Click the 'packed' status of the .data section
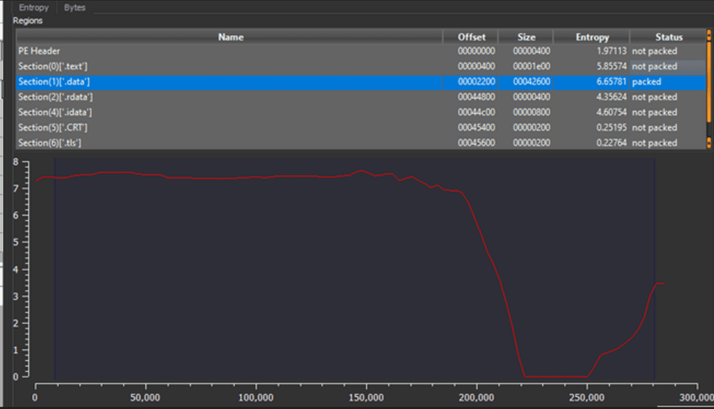Image resolution: width=714 pixels, height=409 pixels. click(x=646, y=82)
